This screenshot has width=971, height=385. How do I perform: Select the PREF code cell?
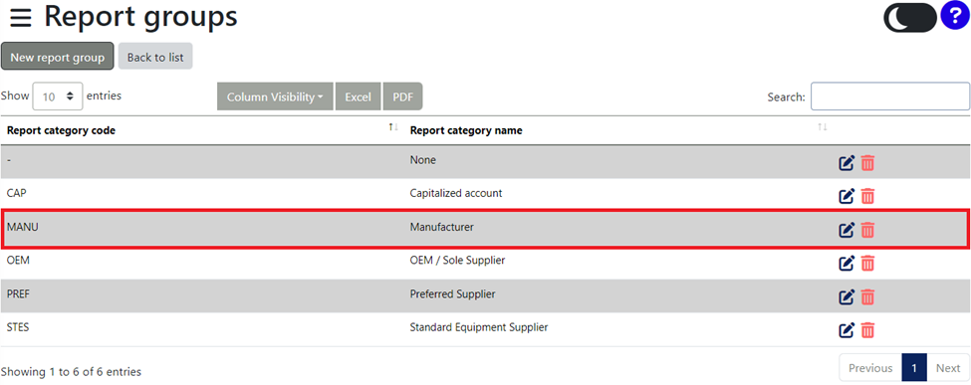point(18,294)
